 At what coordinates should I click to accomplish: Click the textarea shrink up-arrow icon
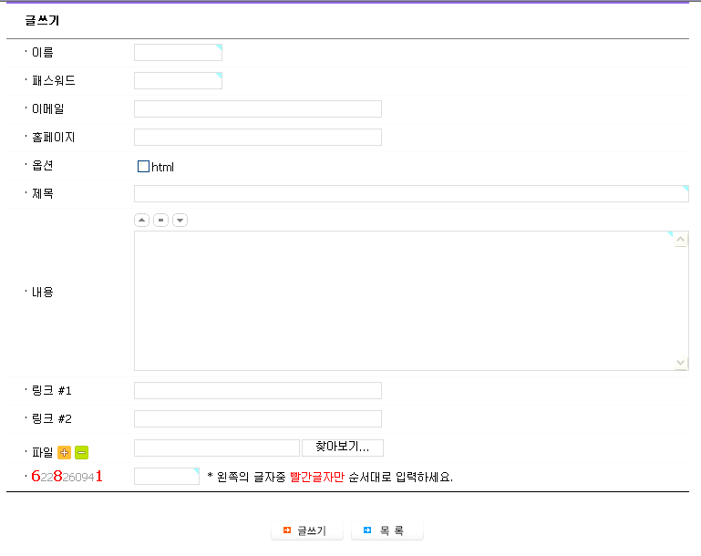(141, 221)
